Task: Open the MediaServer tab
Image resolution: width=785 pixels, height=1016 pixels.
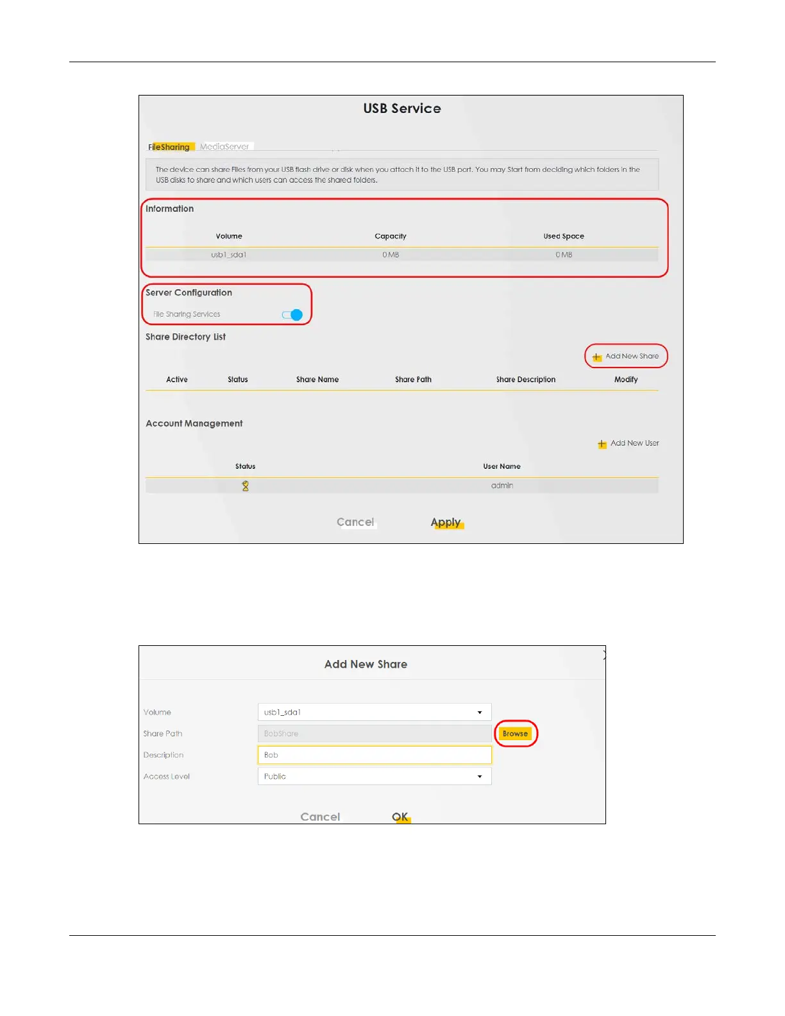Action: [x=224, y=146]
